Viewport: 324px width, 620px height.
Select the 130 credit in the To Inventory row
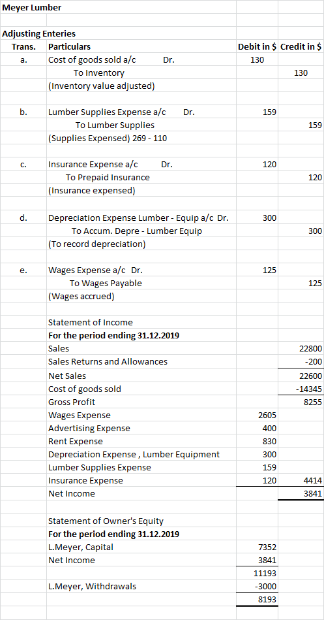(x=301, y=73)
